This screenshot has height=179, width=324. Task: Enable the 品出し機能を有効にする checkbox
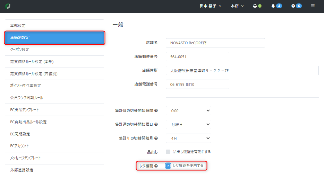tap(168, 152)
